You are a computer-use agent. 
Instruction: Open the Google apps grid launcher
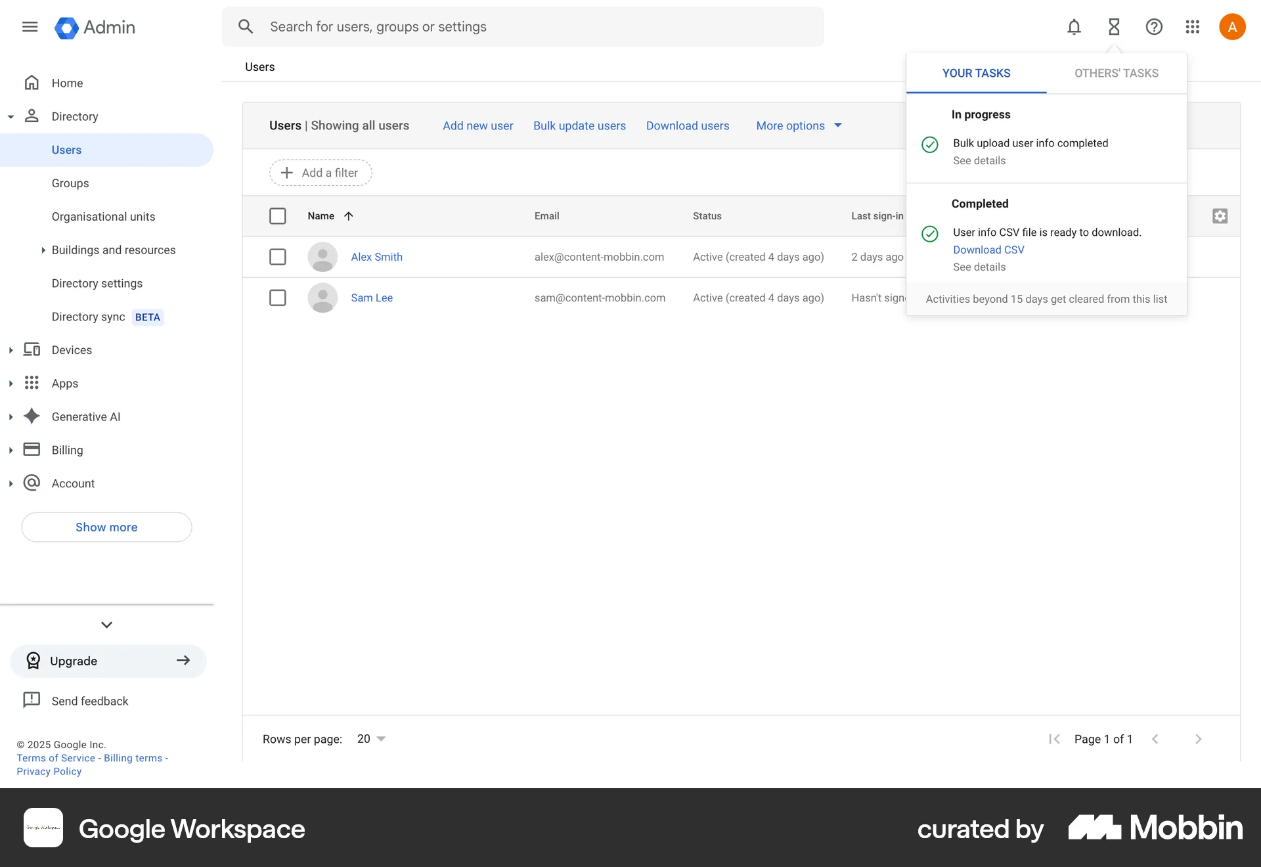(1193, 27)
